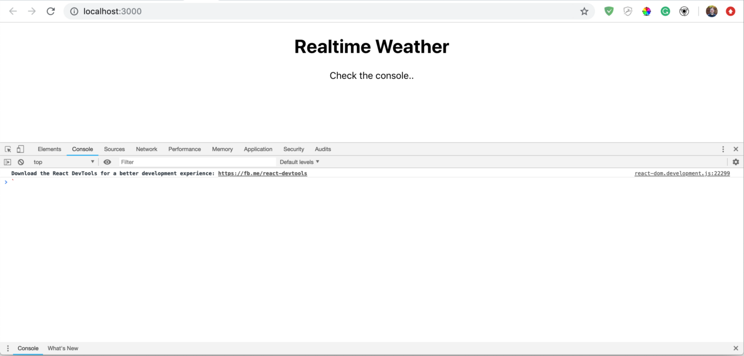Focus the console Filter input

click(x=197, y=162)
